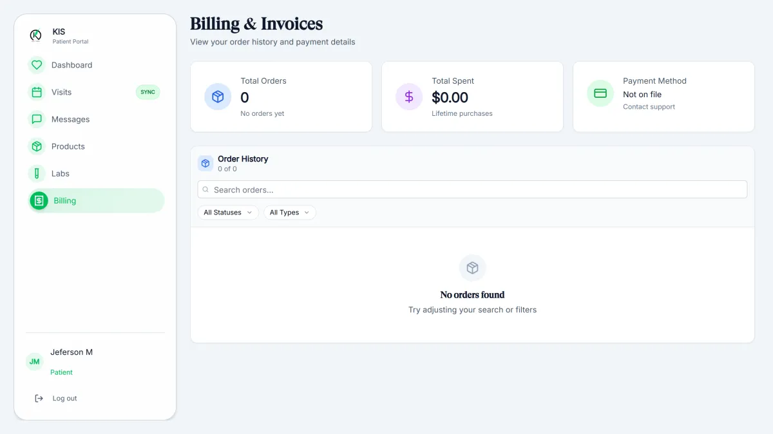Click the blue Total Orders cube icon
Screen dimensions: 773x434
coord(218,97)
